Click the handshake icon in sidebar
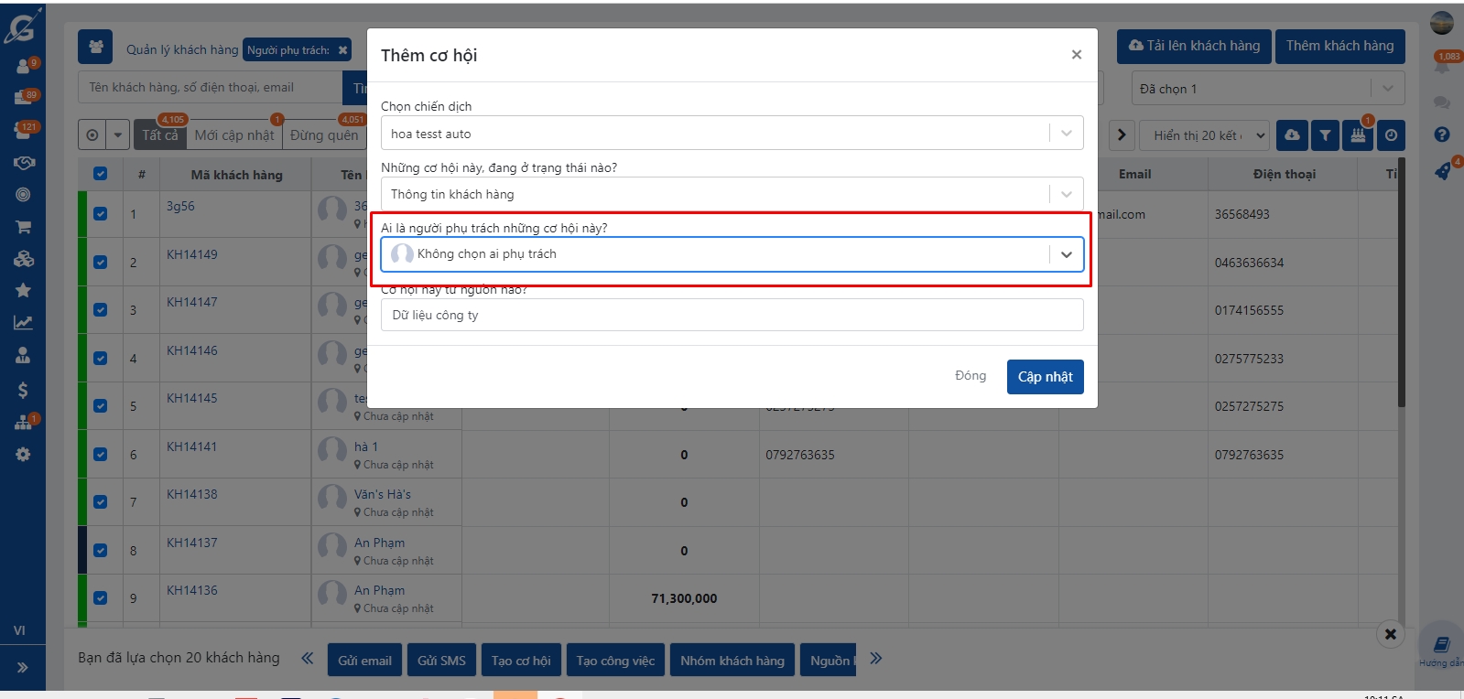This screenshot has height=699, width=1464. pyautogui.click(x=23, y=163)
